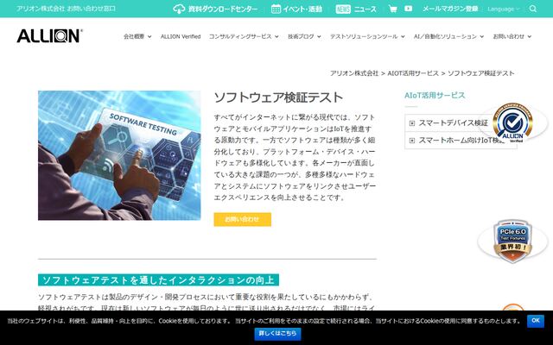
Task: Click 資料ダウンロードセンター link
Action: [x=223, y=9]
